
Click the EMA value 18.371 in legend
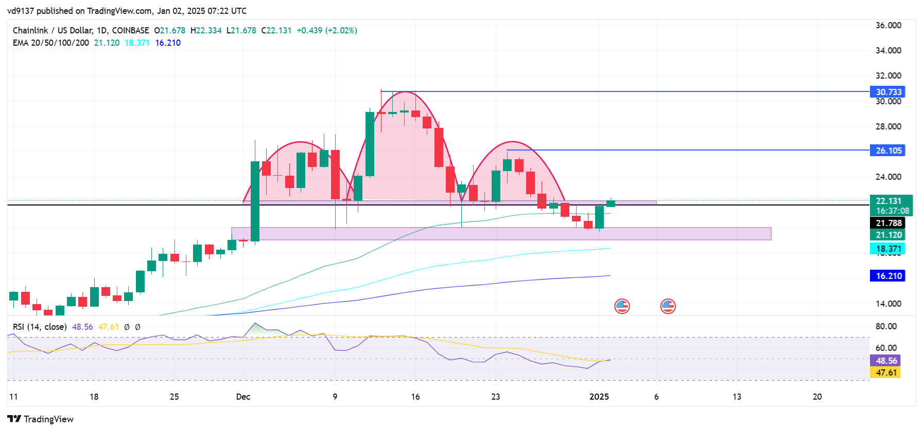click(x=137, y=43)
